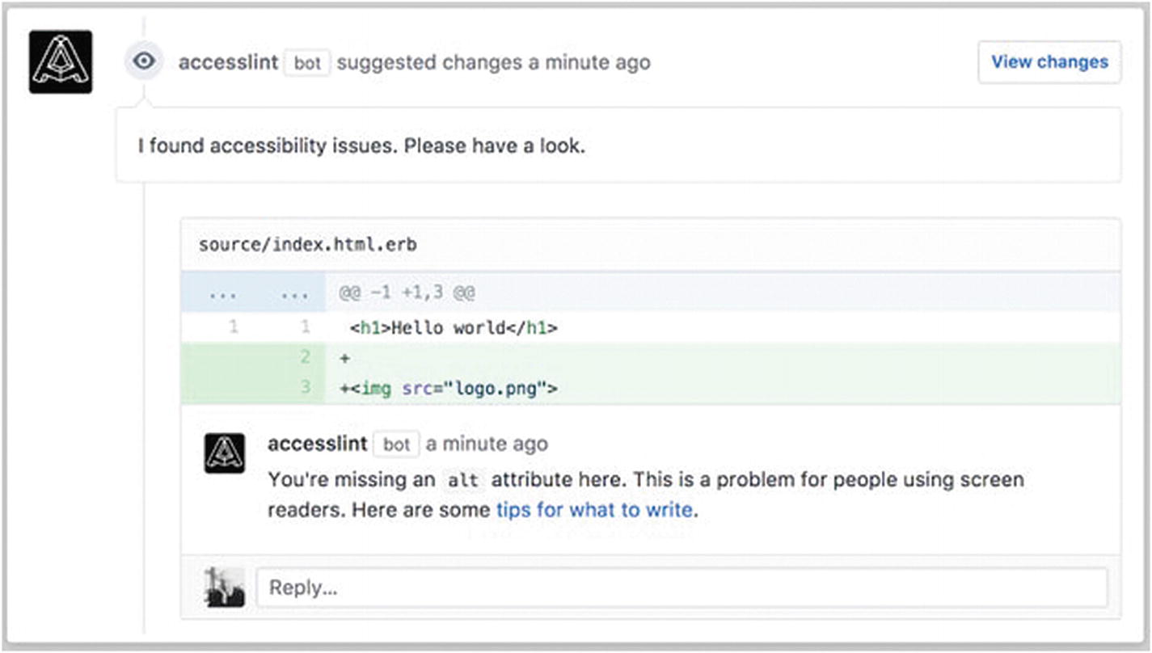1152x653 pixels.
Task: Click the ellipsis in the new line-number column
Action: click(x=294, y=294)
